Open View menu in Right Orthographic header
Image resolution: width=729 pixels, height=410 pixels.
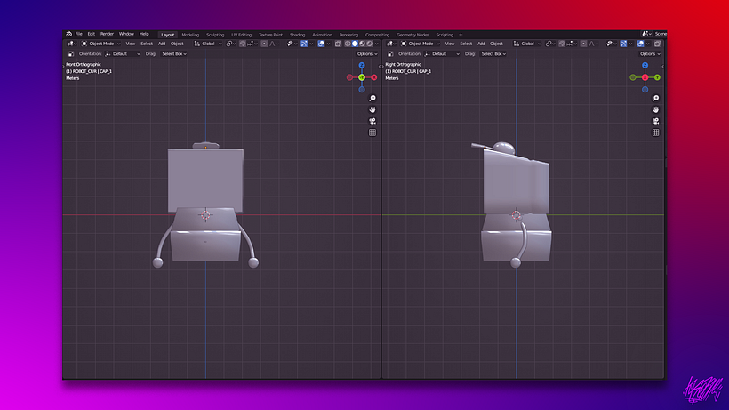click(450, 44)
